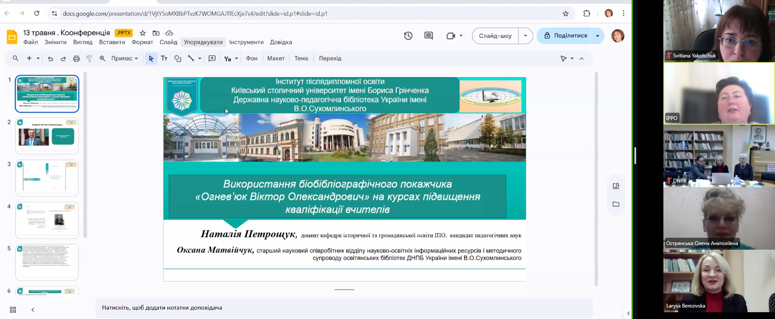Show all comments icon
This screenshot has width=775, height=319.
coord(429,36)
